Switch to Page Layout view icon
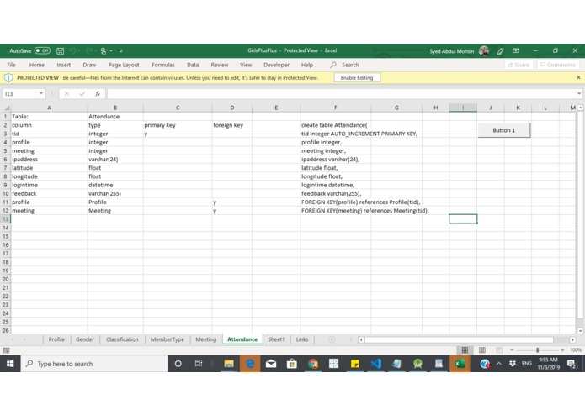This screenshot has width=585, height=415. (482, 349)
